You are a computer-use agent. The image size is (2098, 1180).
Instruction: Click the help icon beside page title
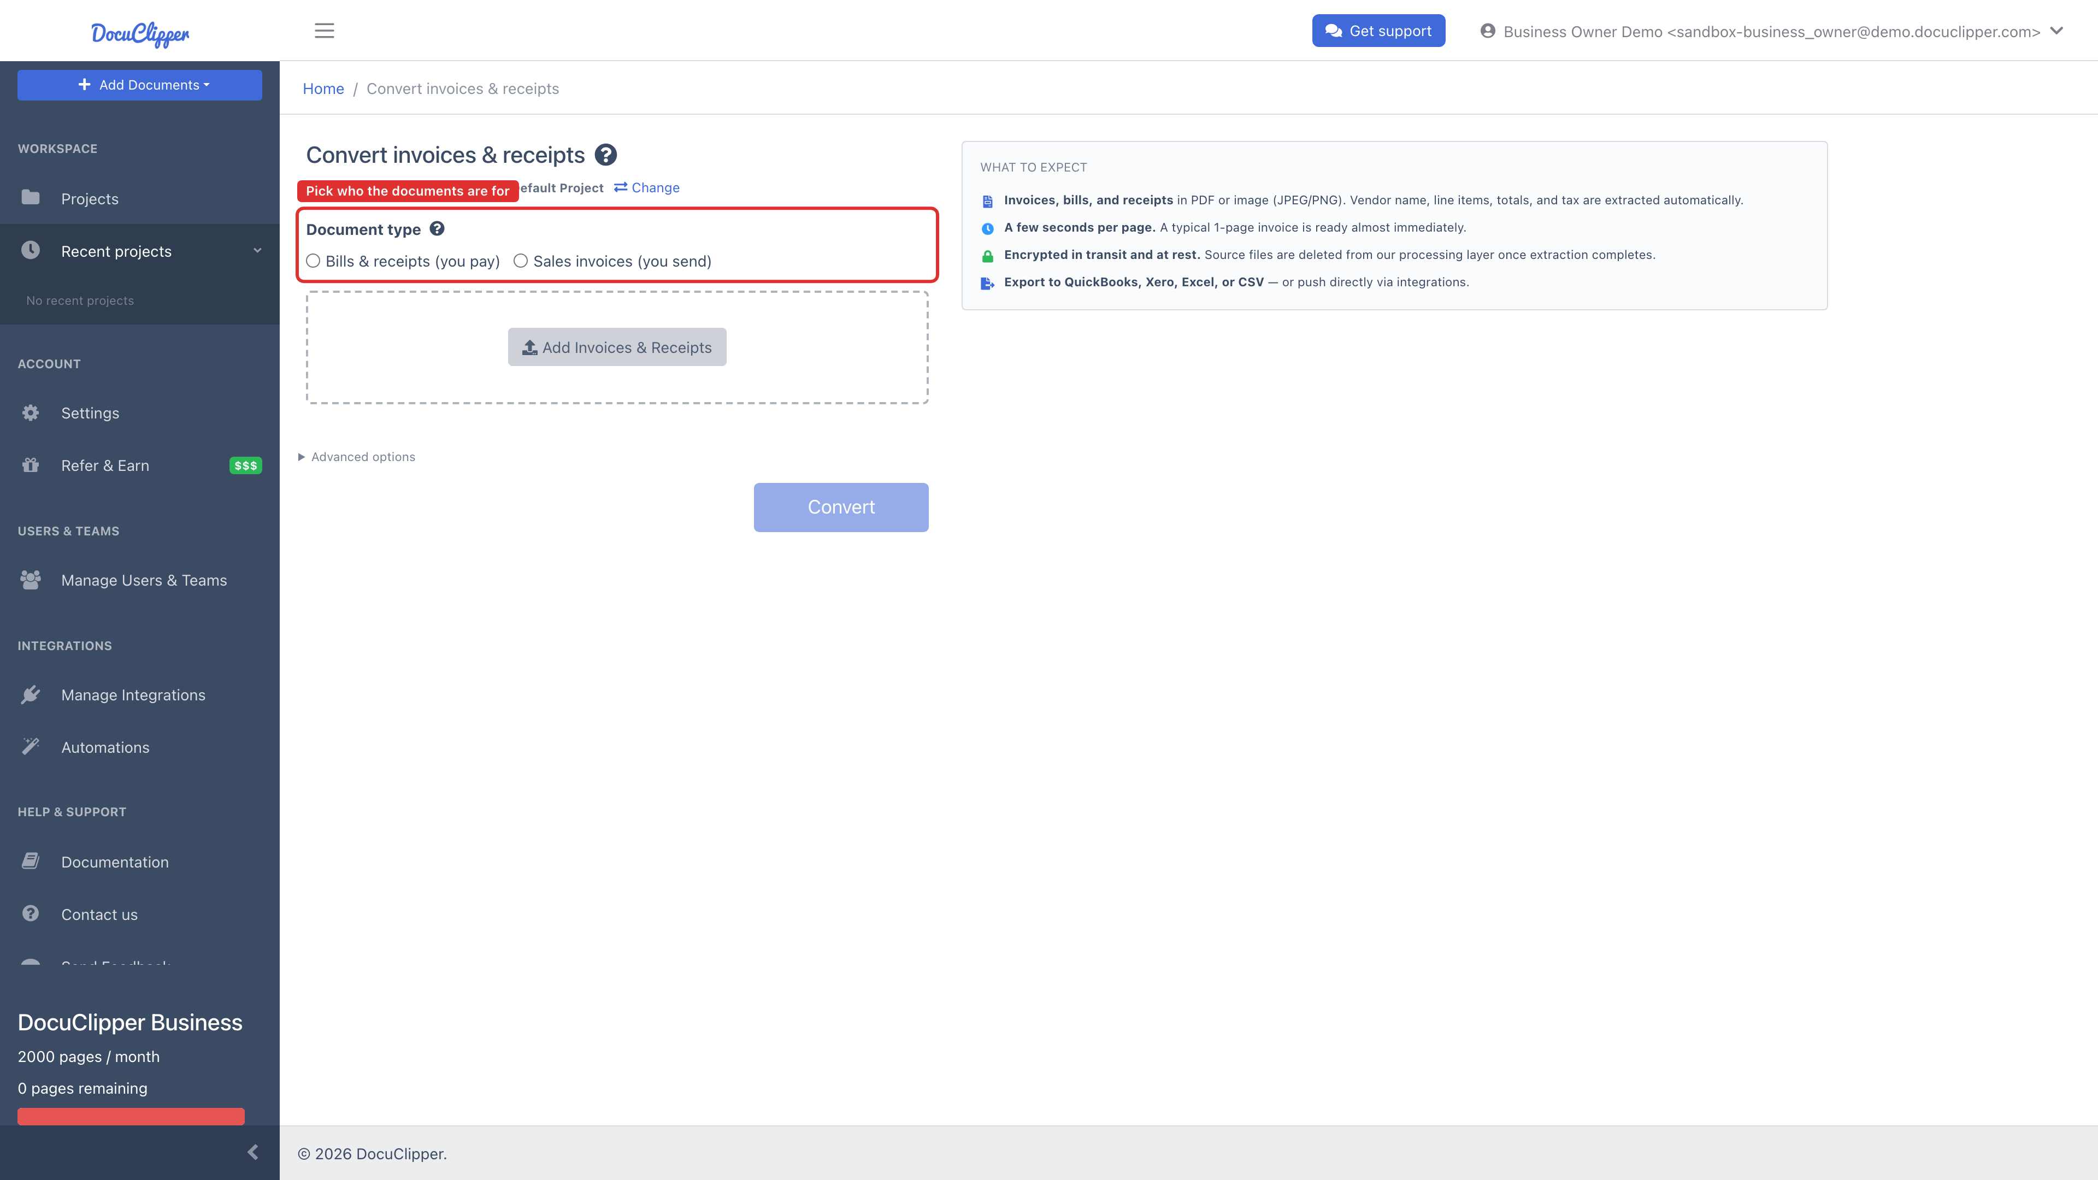606,155
